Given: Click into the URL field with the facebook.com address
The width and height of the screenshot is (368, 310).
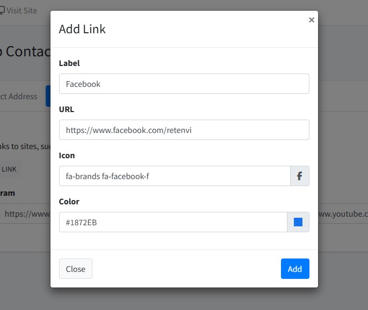Looking at the screenshot, I should coord(184,130).
